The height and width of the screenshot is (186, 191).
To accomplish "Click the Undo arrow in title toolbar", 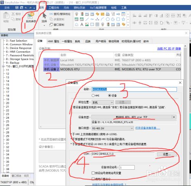I will click(x=26, y=8).
